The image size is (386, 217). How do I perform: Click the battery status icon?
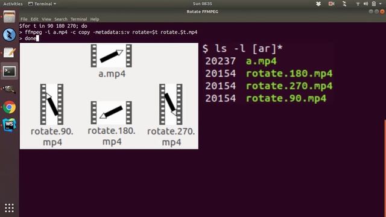tap(374, 4)
